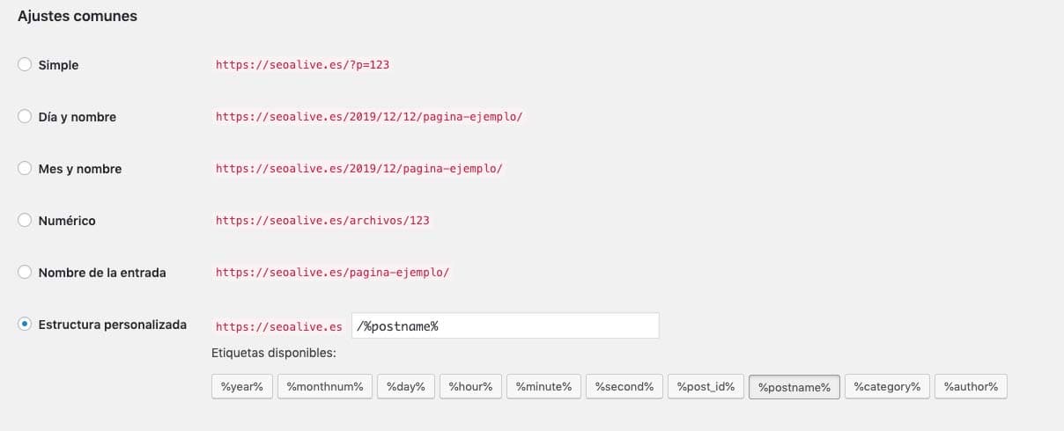This screenshot has height=431, width=1064.
Task: Insert the %year% tag
Action: (242, 386)
